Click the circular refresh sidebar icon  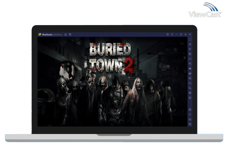click(190, 98)
